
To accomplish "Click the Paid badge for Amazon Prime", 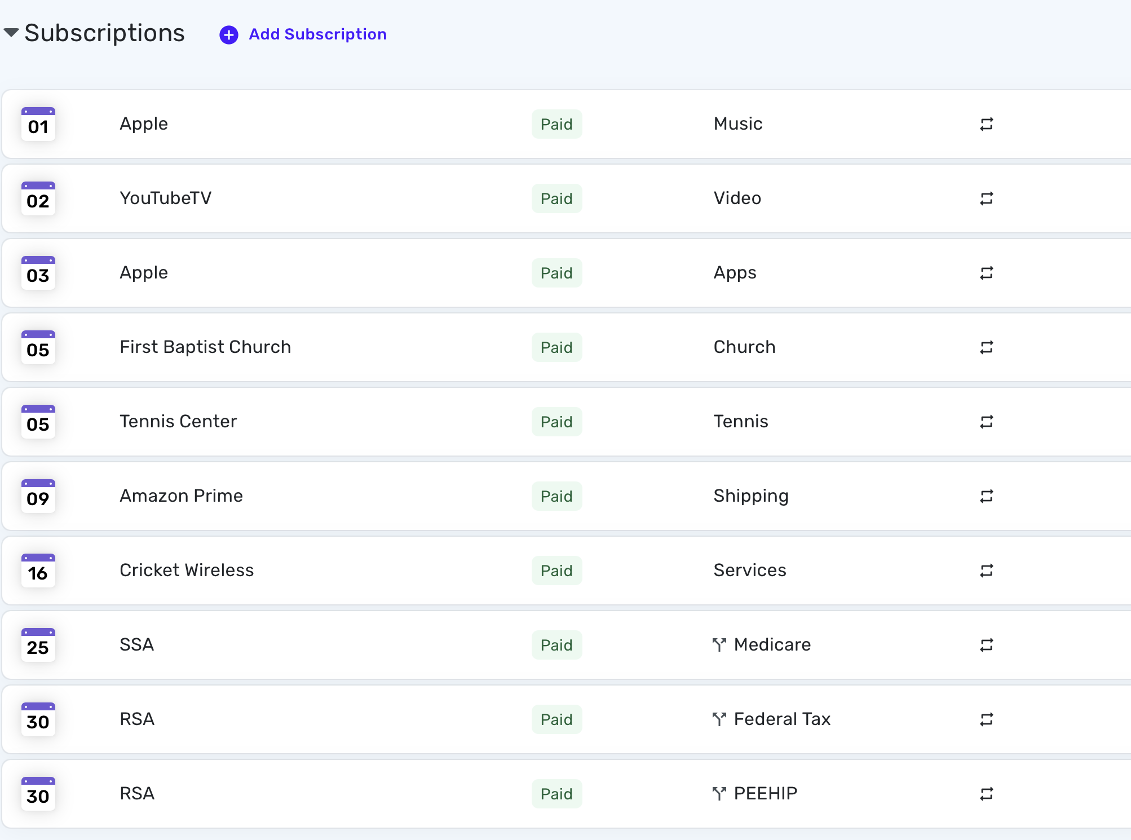I will point(557,496).
